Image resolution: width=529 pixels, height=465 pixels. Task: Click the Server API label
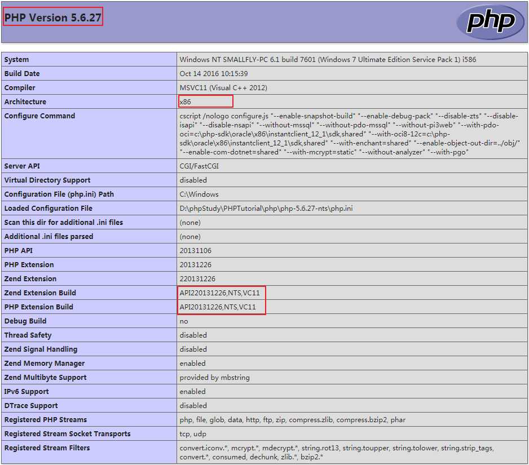(x=22, y=166)
